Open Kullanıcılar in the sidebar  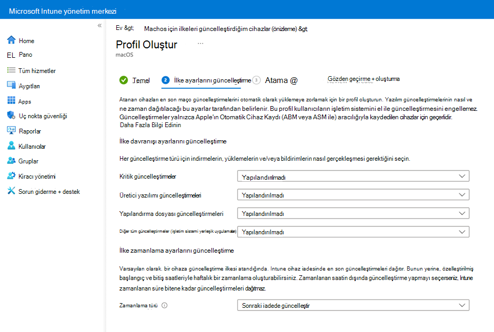32,147
